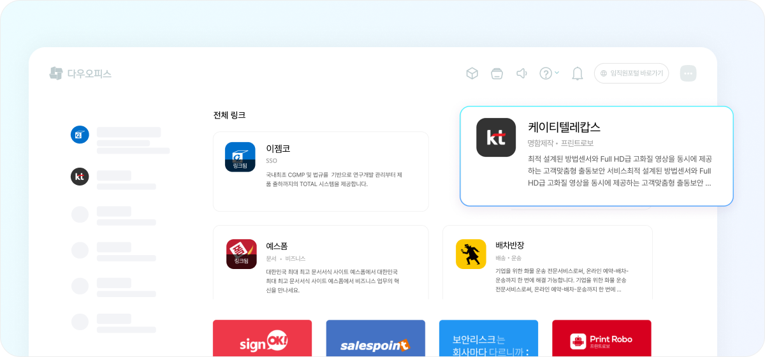The image size is (765, 357).
Task: Click the 배송 • 운송 category text
Action: [x=508, y=258]
